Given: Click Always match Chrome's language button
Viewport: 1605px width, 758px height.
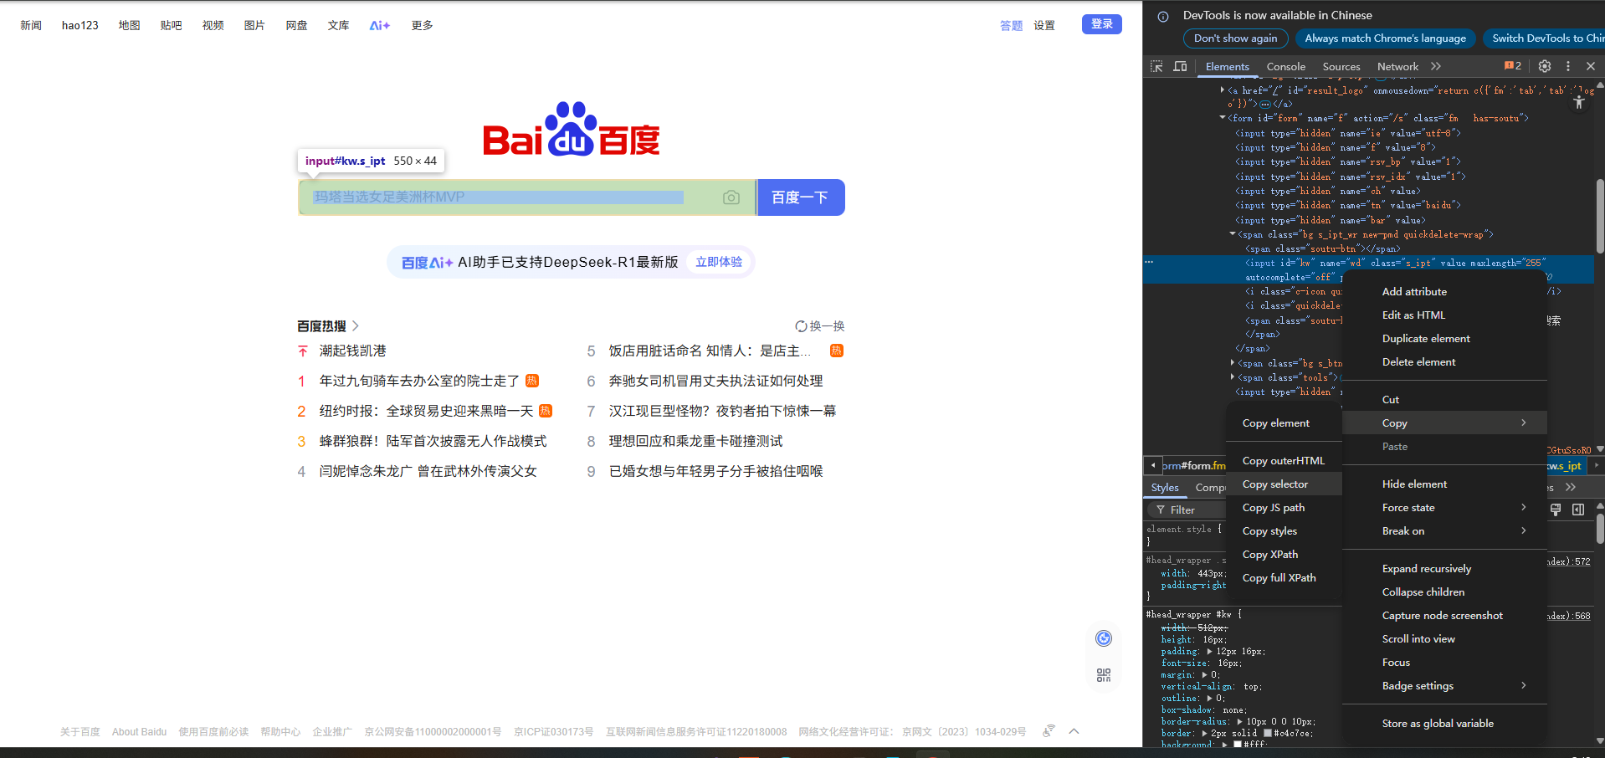Looking at the screenshot, I should 1385,38.
